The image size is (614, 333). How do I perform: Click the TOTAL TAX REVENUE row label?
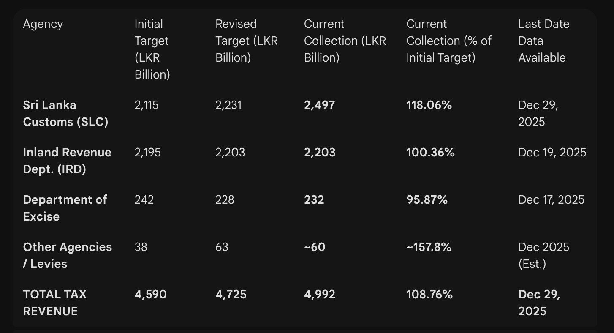(55, 303)
